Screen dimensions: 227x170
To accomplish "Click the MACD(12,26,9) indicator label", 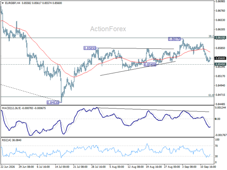I will coord(11,108).
